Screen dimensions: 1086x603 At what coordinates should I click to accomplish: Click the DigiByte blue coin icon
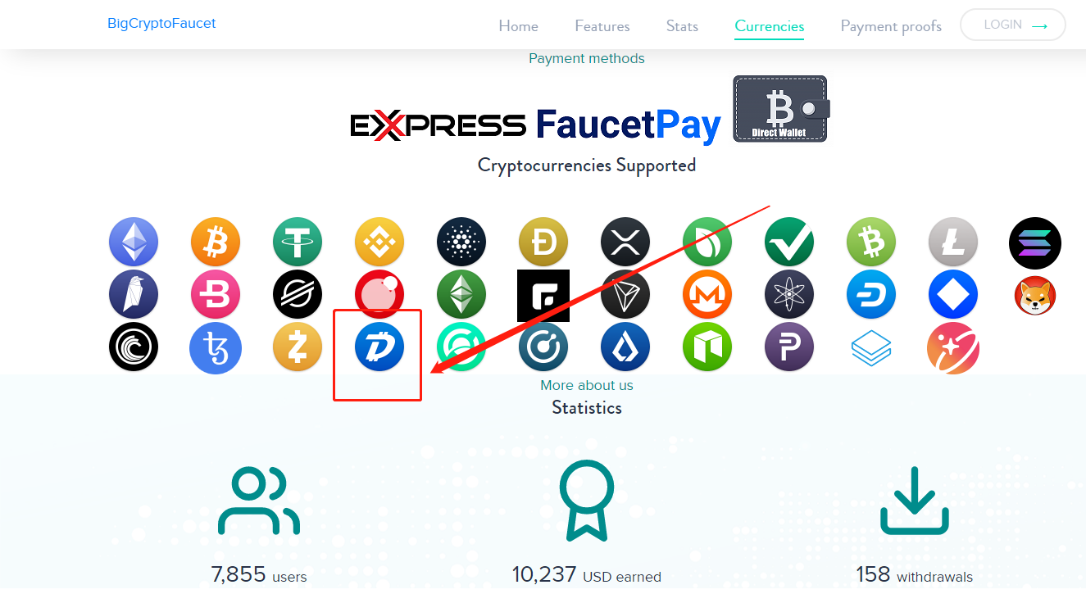pyautogui.click(x=379, y=347)
